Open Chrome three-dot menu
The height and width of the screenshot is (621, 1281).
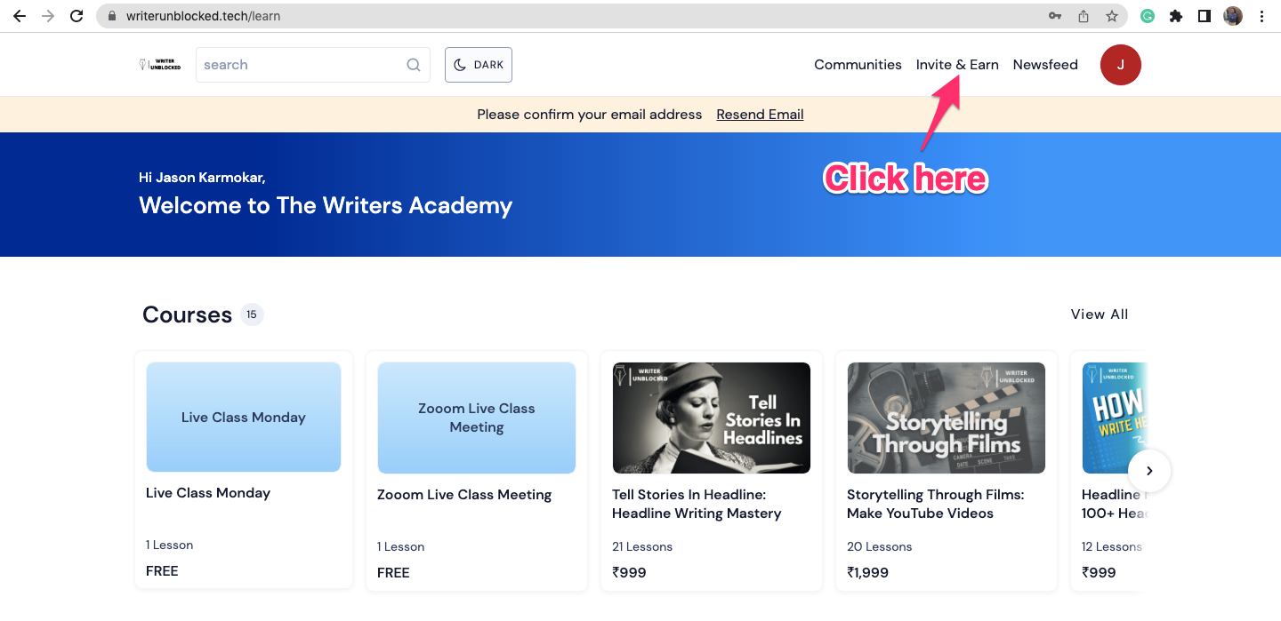click(1262, 16)
